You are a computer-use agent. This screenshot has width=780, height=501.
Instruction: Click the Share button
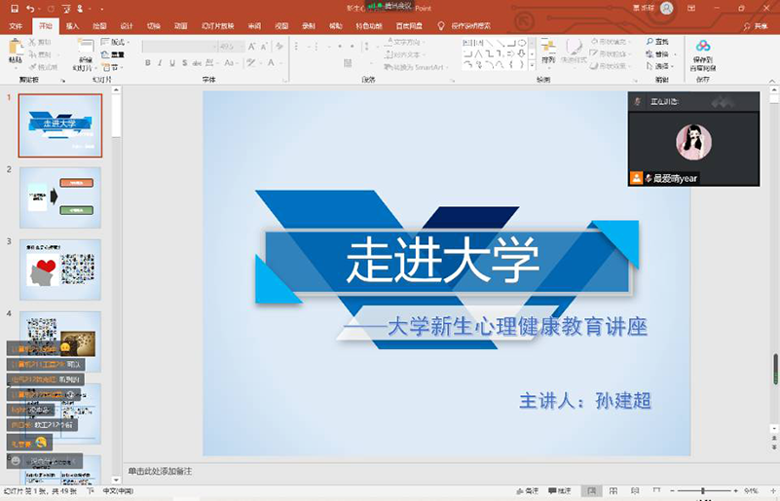756,26
